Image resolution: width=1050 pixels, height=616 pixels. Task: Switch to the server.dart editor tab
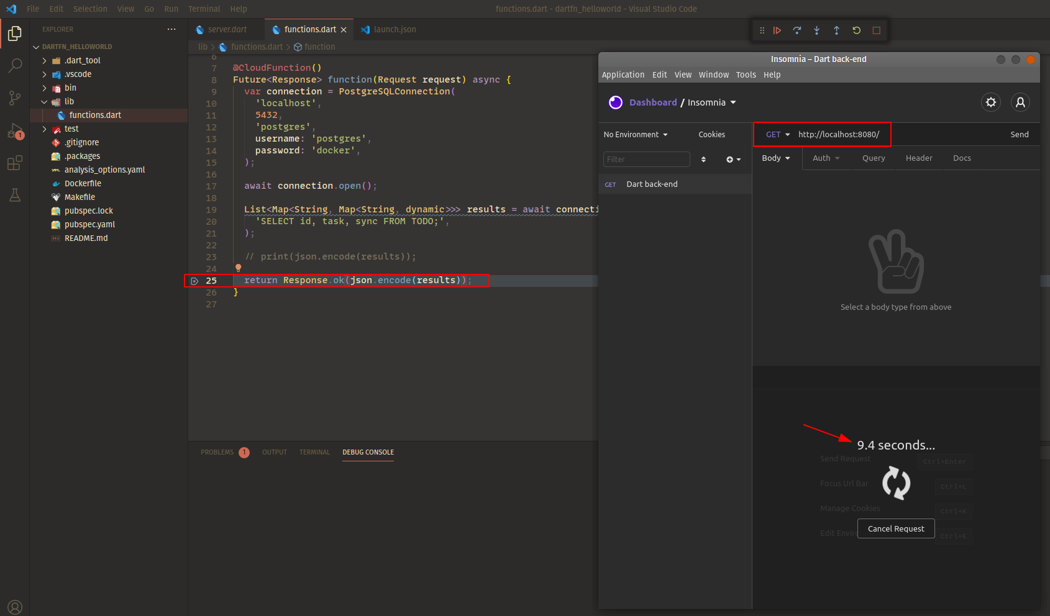(227, 29)
